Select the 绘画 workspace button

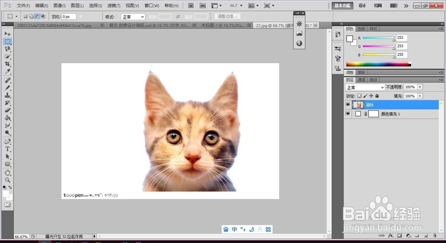378,6
